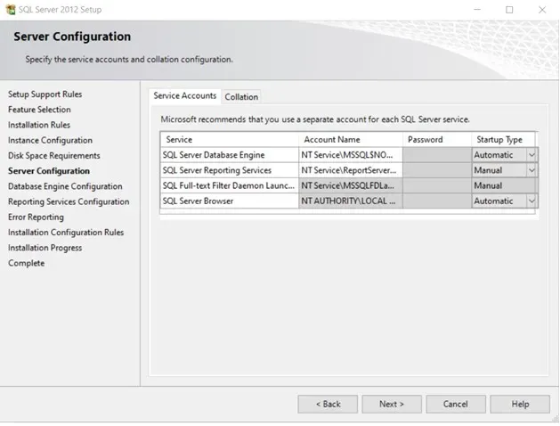
Task: Click the Account Name column header
Action: [x=351, y=139]
